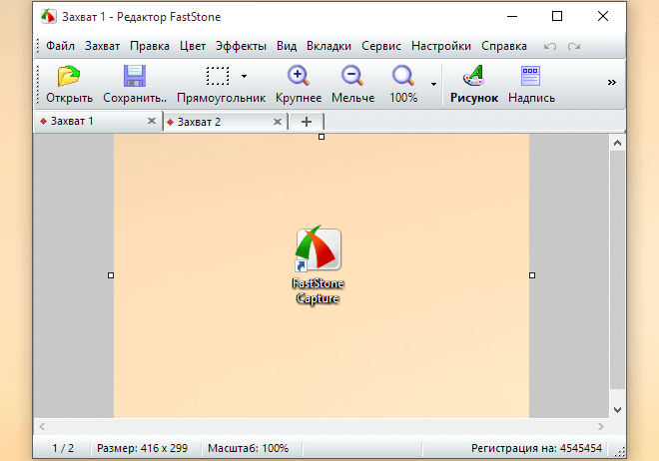Image resolution: width=659 pixels, height=461 pixels.
Task: Switch to the Захват 1 tab
Action: pos(98,121)
